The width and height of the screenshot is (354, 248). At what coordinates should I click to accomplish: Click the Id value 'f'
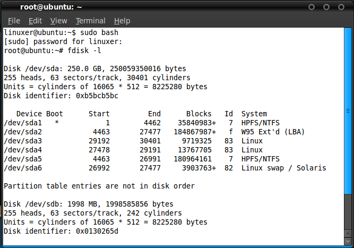(x=231, y=132)
